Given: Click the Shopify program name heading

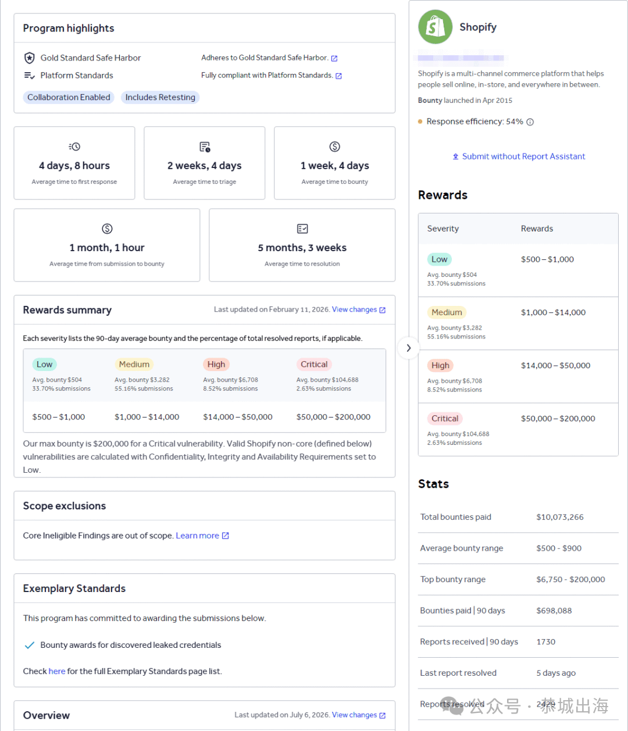Looking at the screenshot, I should 478,27.
